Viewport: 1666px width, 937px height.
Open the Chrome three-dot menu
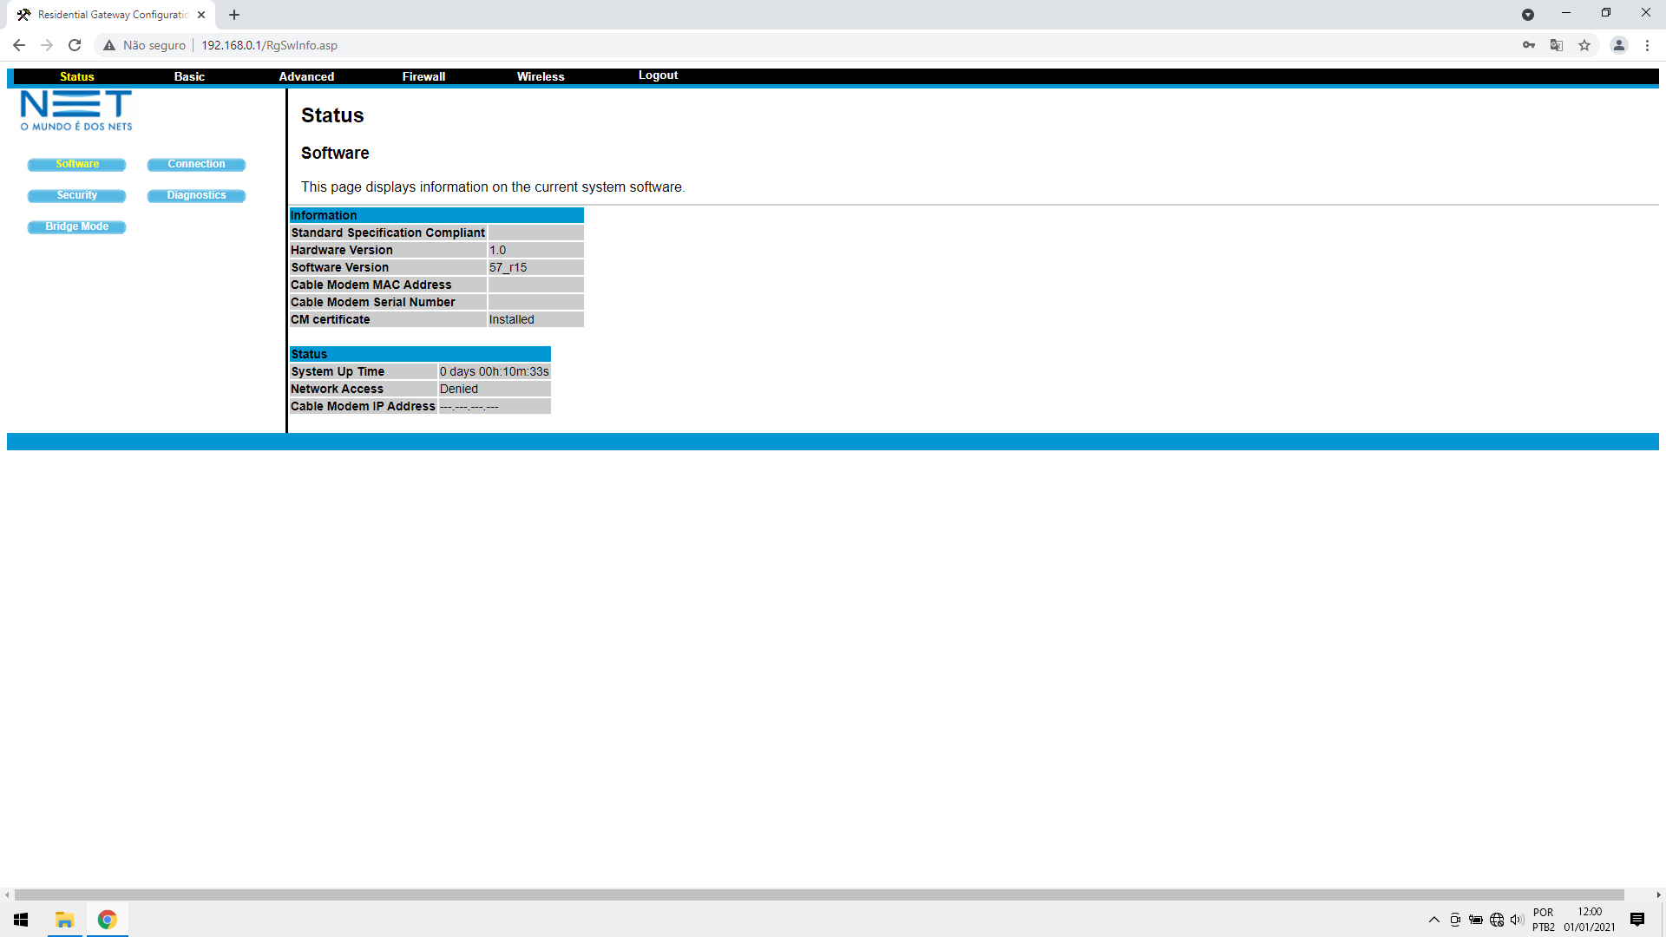coord(1647,45)
